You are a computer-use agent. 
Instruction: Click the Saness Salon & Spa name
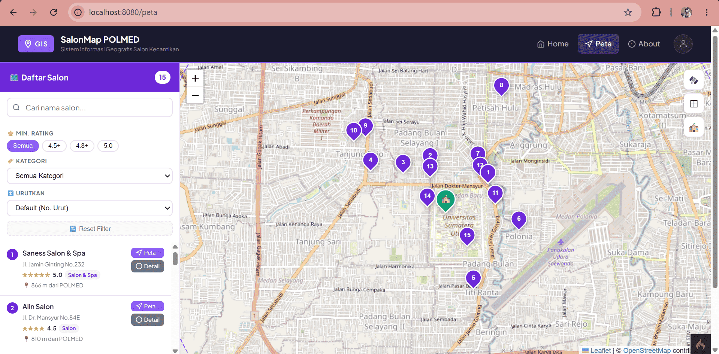pos(54,253)
